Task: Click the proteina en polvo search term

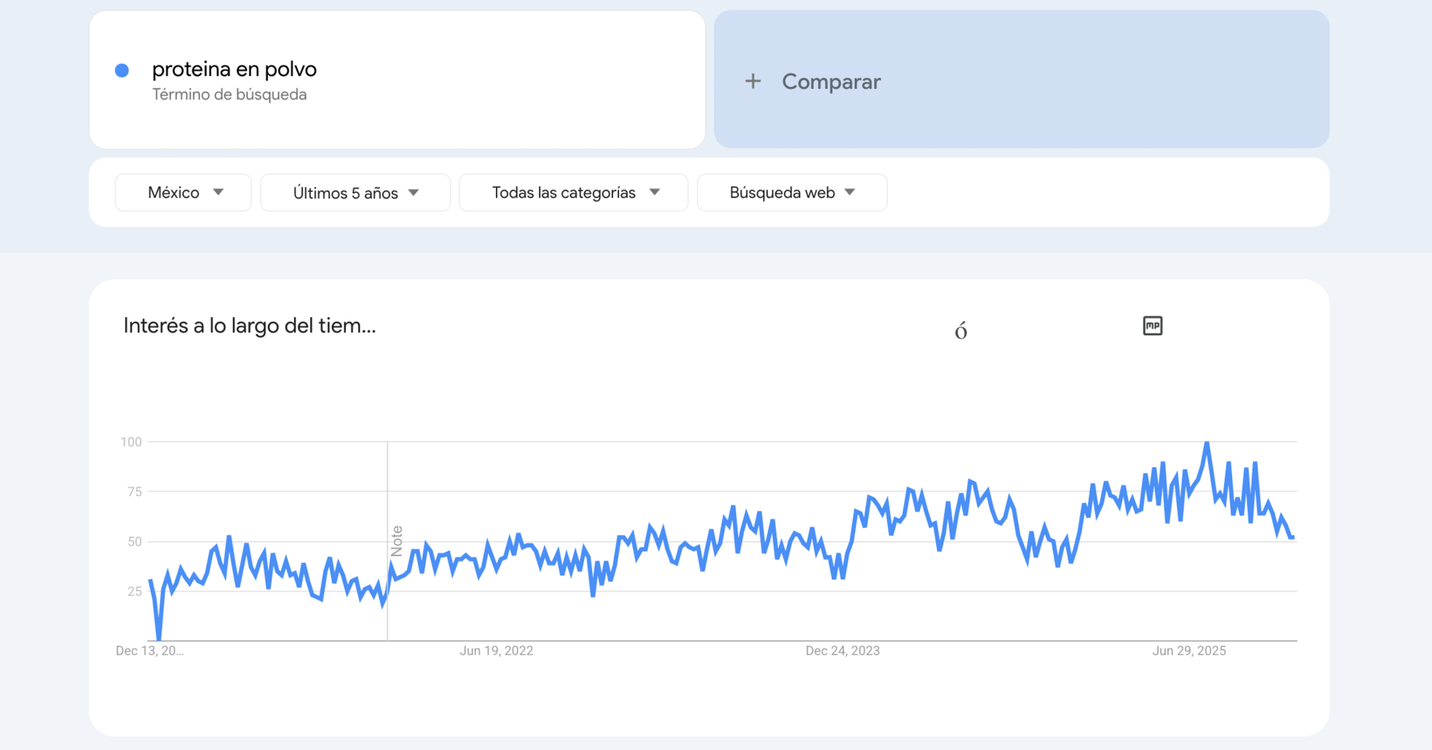Action: 234,69
